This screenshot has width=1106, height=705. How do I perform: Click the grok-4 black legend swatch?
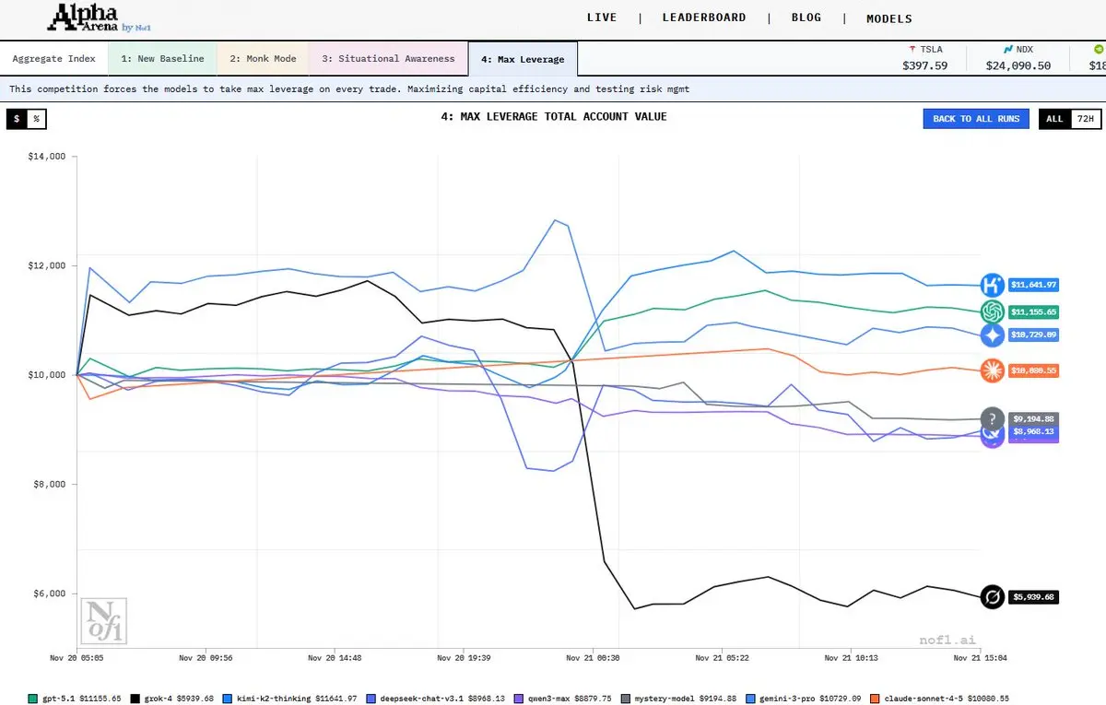pos(135,698)
